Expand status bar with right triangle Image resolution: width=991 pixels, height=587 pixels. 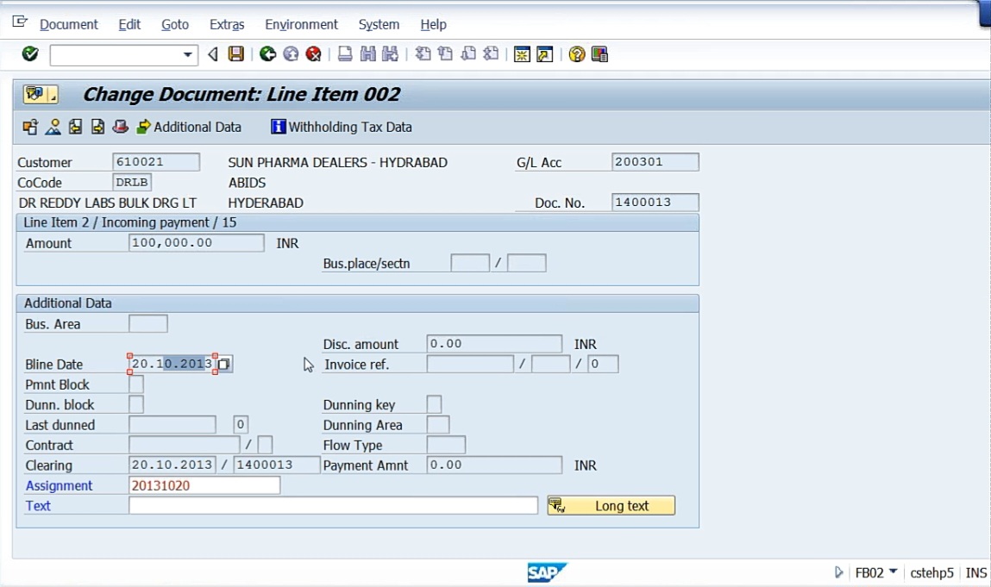tap(838, 572)
